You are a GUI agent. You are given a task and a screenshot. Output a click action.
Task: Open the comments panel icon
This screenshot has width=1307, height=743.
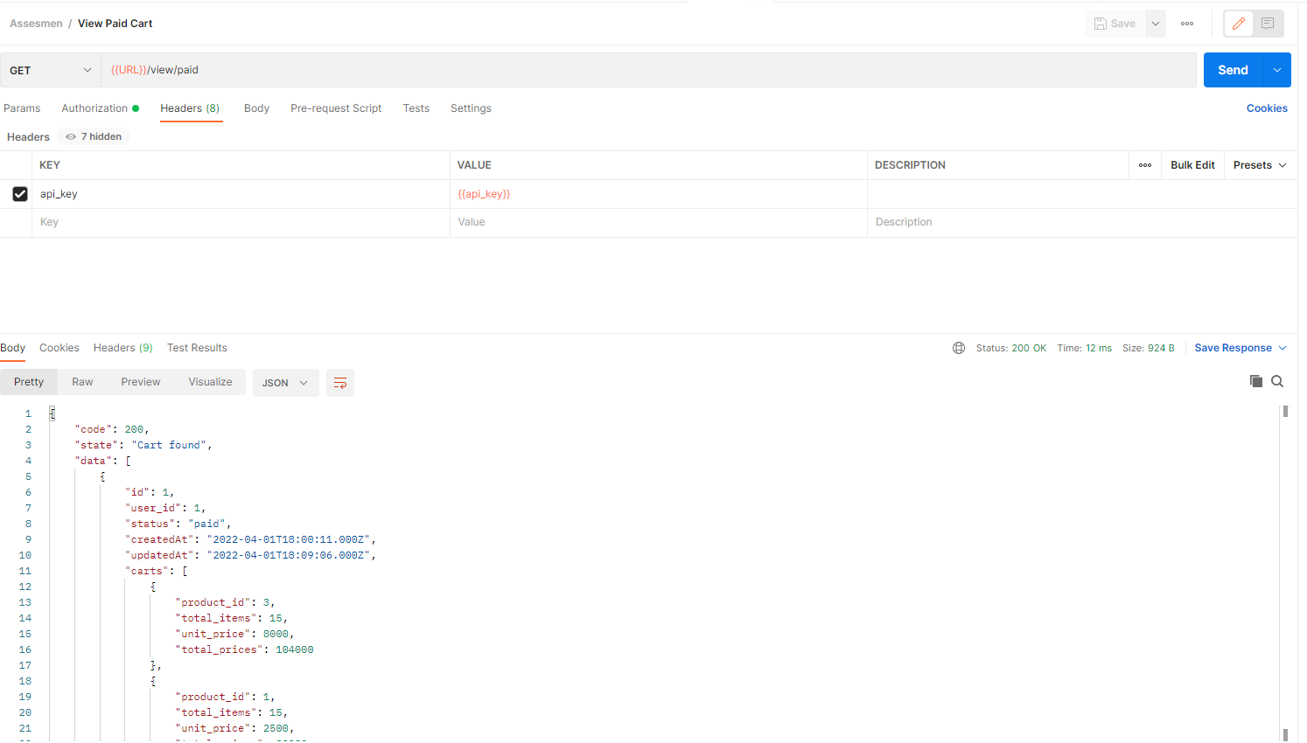pyautogui.click(x=1268, y=24)
